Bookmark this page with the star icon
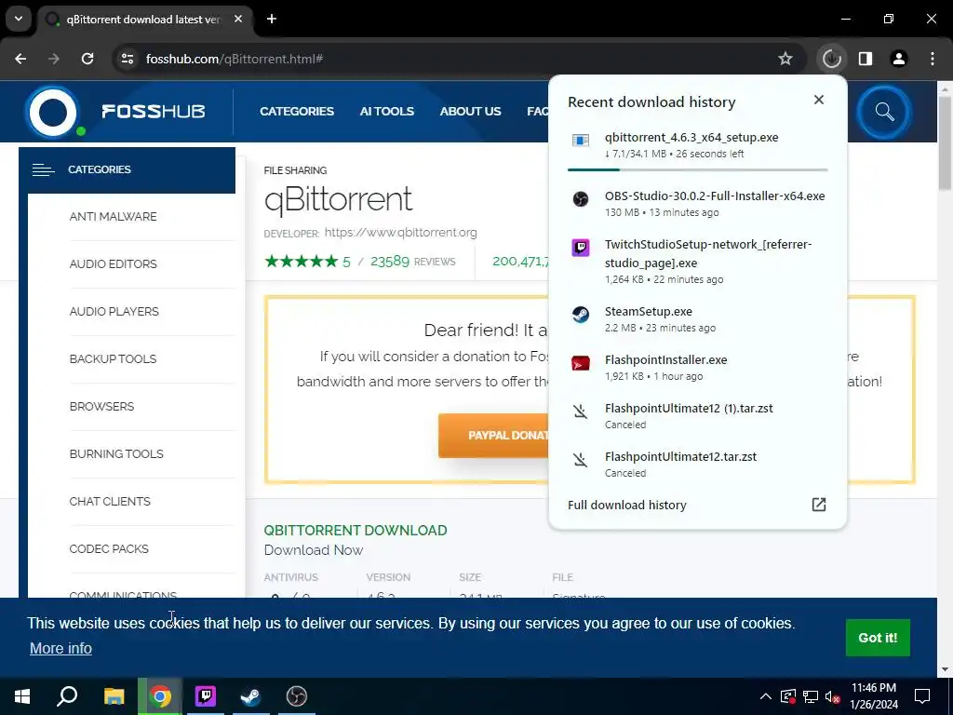The height and width of the screenshot is (715, 953). click(785, 59)
